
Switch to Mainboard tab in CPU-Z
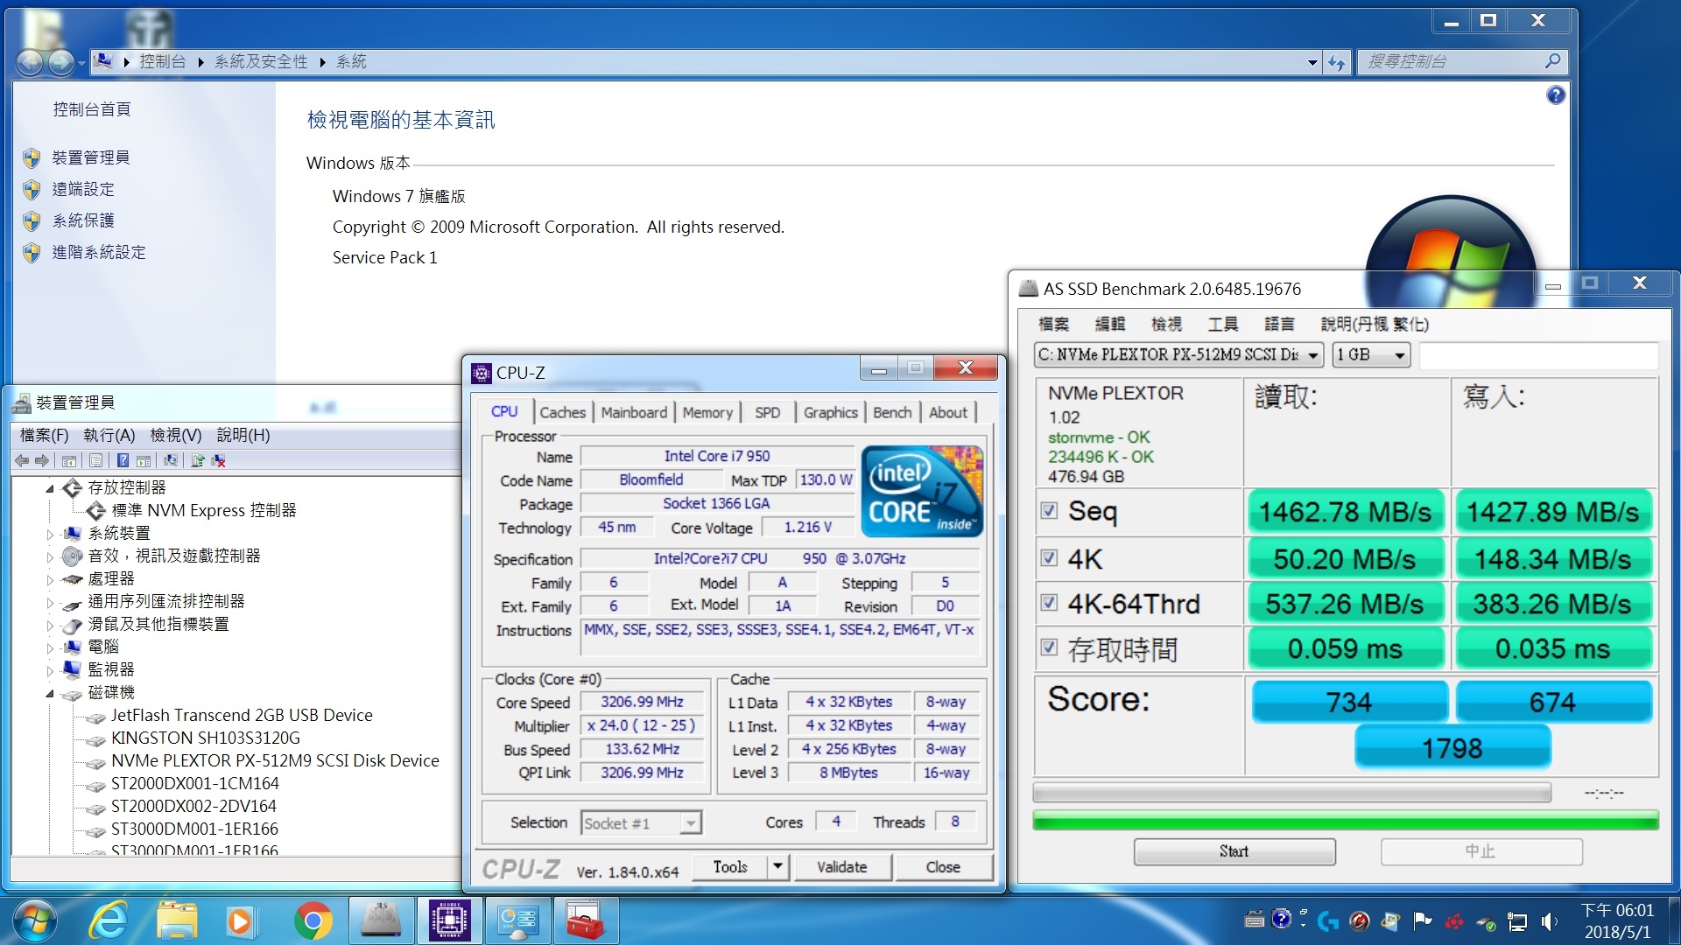click(x=634, y=412)
